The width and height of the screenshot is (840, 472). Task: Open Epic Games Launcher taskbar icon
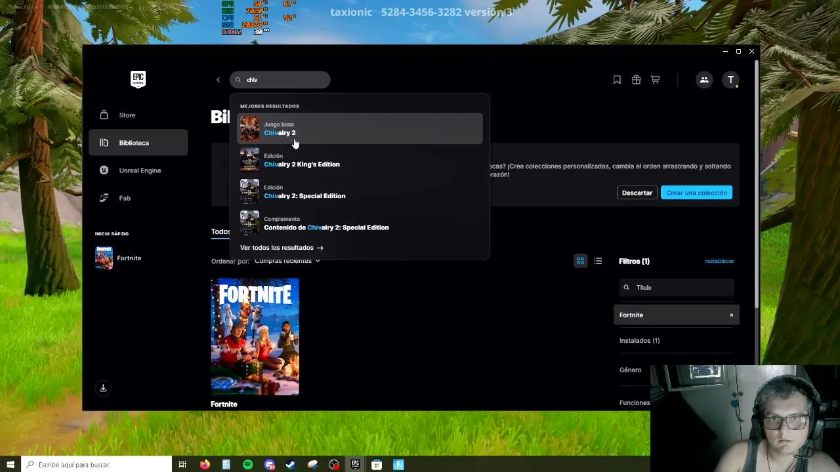pyautogui.click(x=355, y=464)
